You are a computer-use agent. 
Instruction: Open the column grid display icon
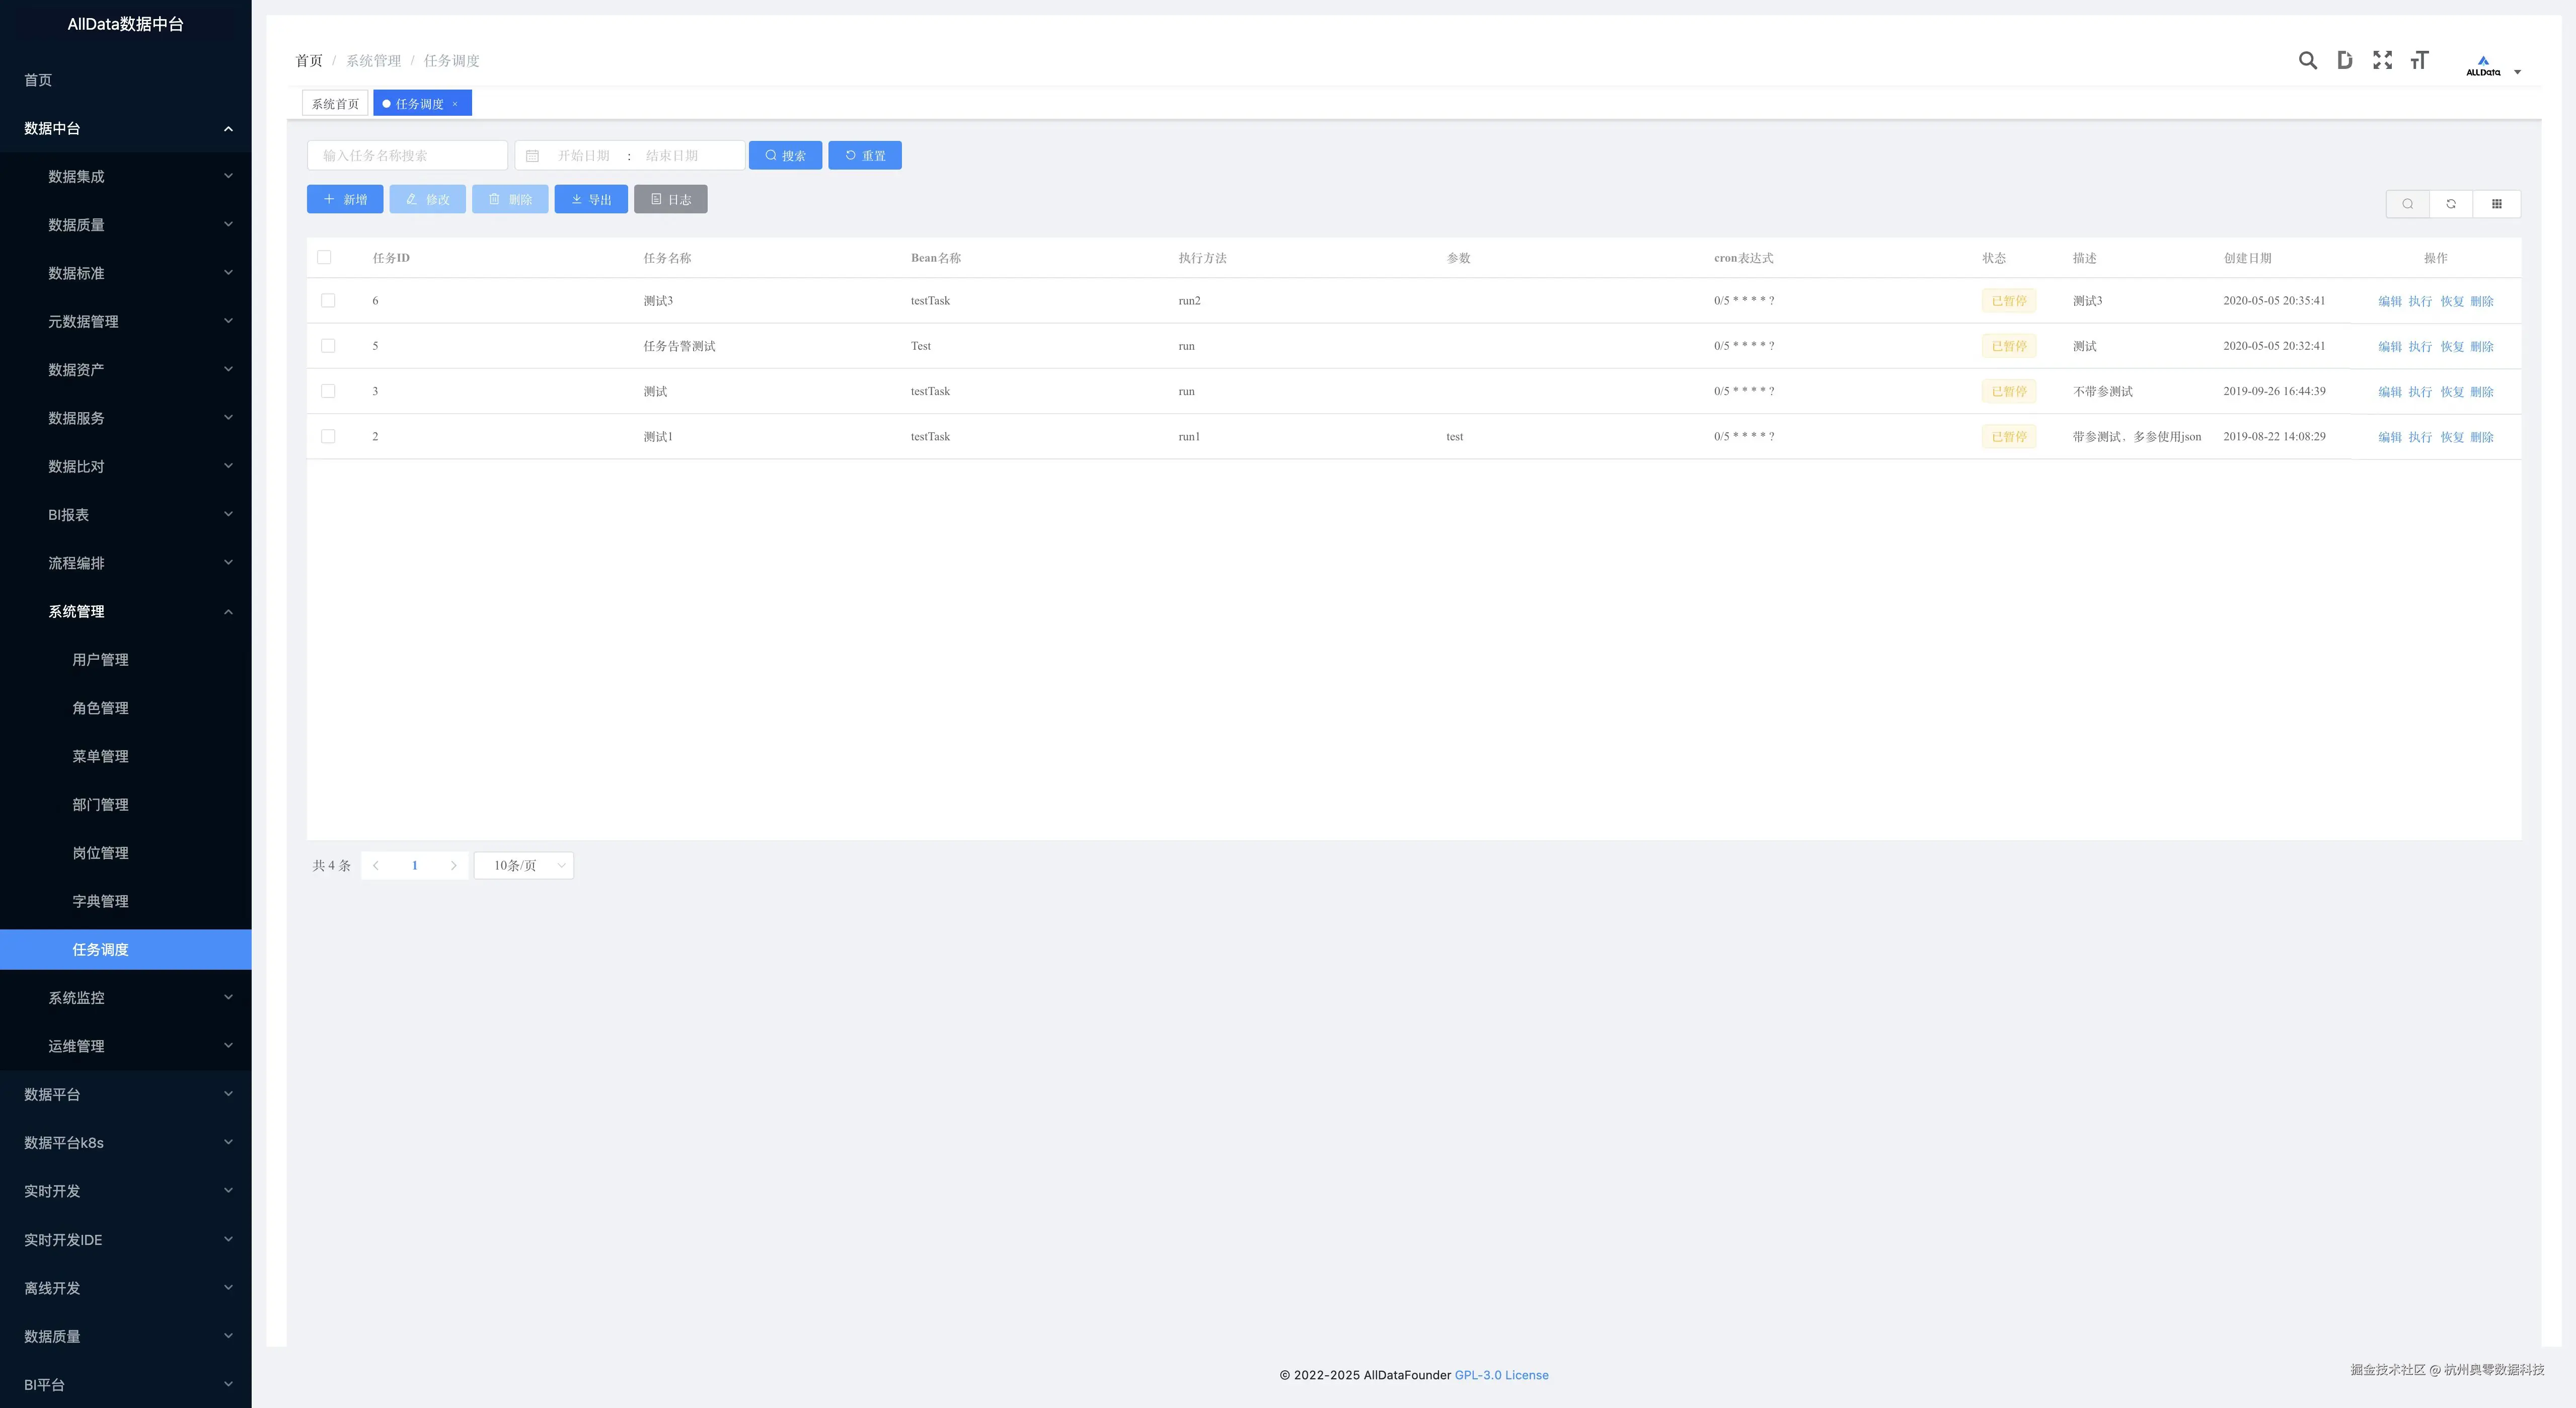(x=2496, y=204)
